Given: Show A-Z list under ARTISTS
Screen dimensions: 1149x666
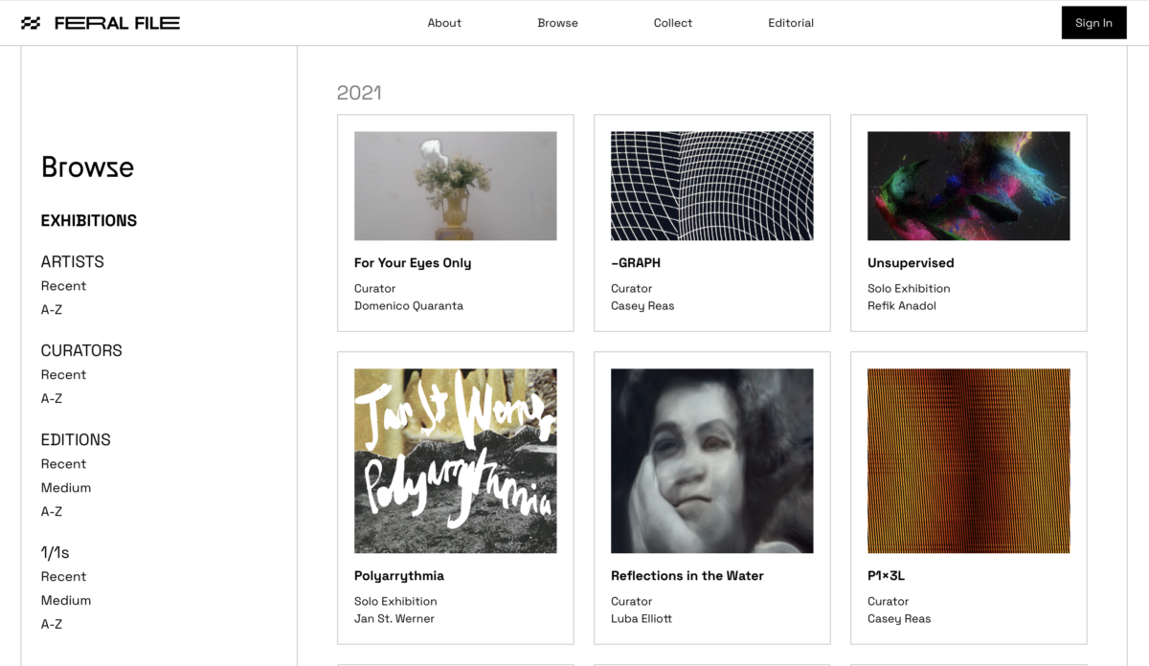Looking at the screenshot, I should point(52,310).
